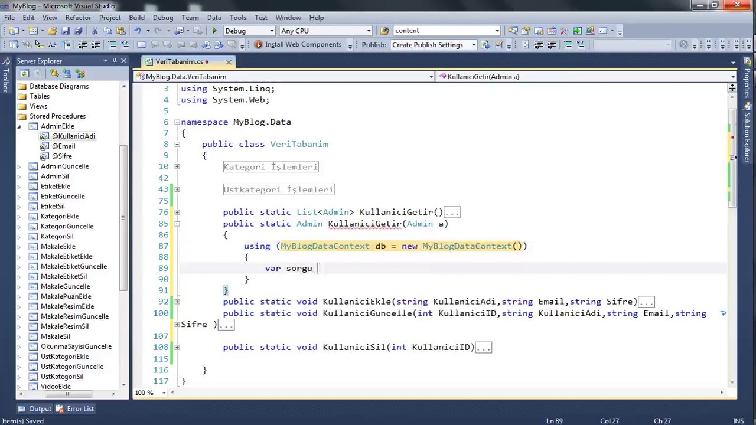
Task: Expand the collapsed KullaniciSil method body ellipsis
Action: pyautogui.click(x=483, y=348)
